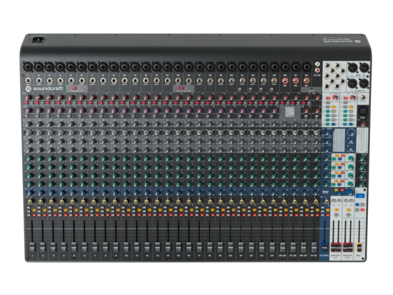Image resolution: width=393 pixels, height=295 pixels.
Task: Select the channel 8 XLR combo input
Action: click(103, 67)
